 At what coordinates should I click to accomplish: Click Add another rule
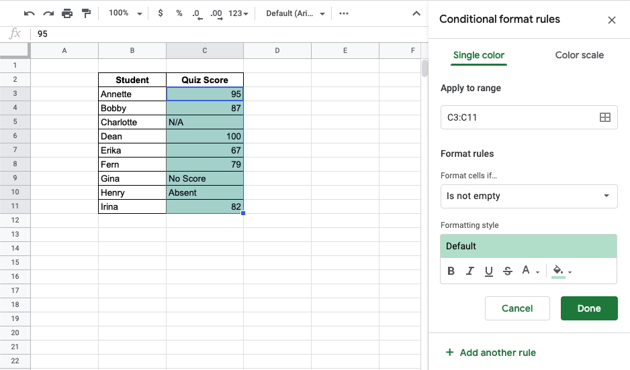(x=490, y=353)
